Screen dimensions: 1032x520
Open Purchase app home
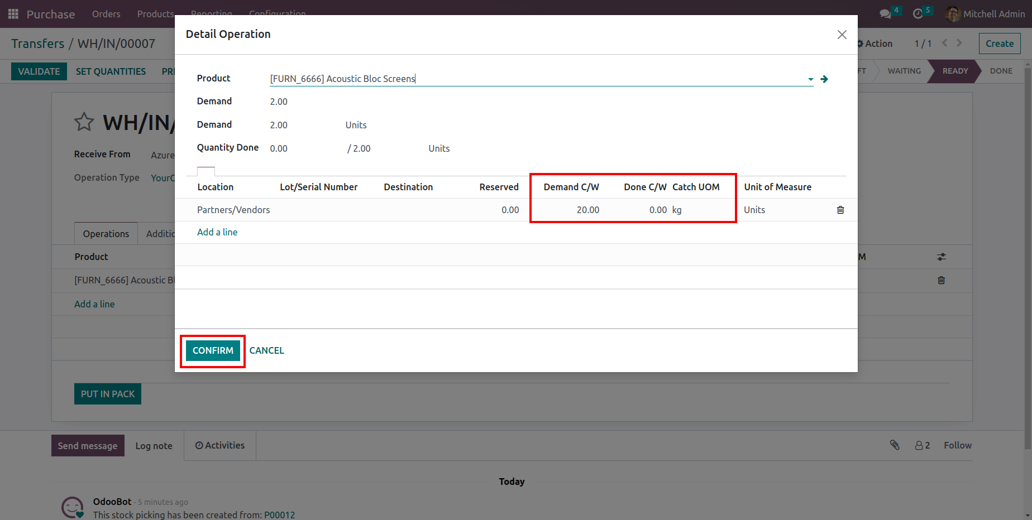51,14
